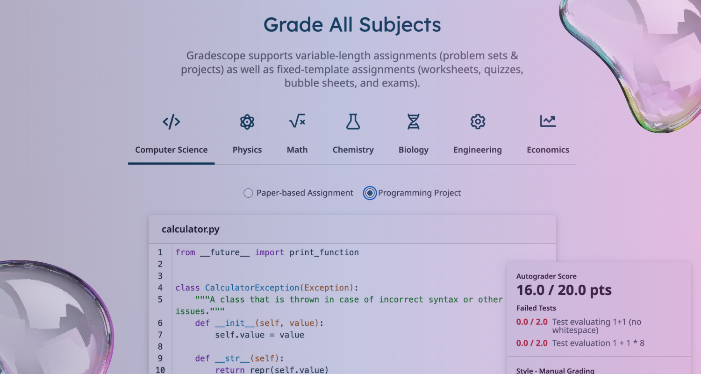Click 'Test evaluation 1 + 1 * 8'
The height and width of the screenshot is (374, 701).
(x=598, y=343)
